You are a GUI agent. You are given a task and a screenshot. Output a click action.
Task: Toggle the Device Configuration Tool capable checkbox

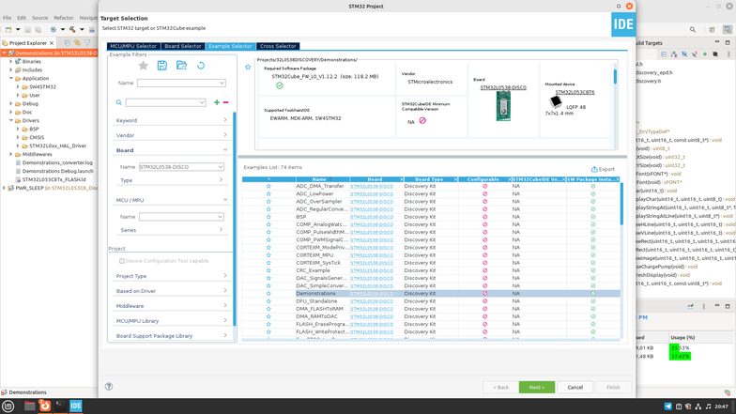[x=122, y=260]
